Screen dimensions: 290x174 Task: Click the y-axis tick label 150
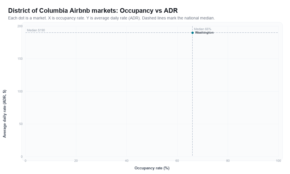[20, 59]
